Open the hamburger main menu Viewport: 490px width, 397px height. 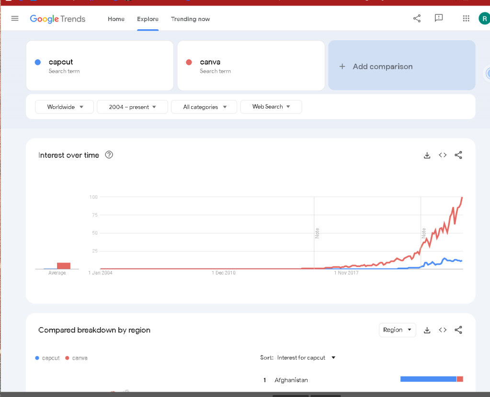[15, 18]
